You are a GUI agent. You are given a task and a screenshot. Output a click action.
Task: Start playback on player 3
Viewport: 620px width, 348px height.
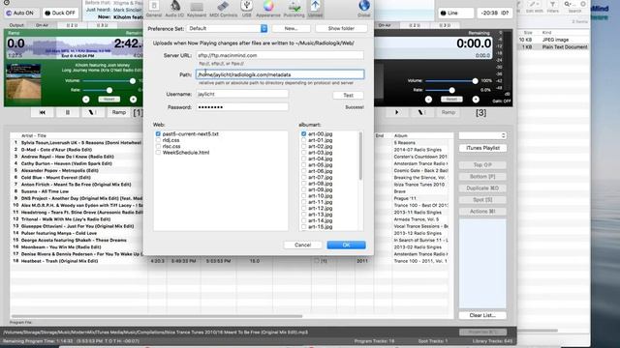pyautogui.click(x=396, y=112)
